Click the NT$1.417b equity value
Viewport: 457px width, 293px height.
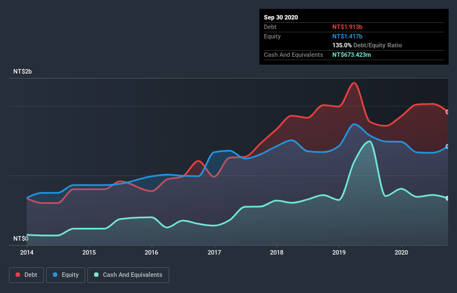(347, 36)
